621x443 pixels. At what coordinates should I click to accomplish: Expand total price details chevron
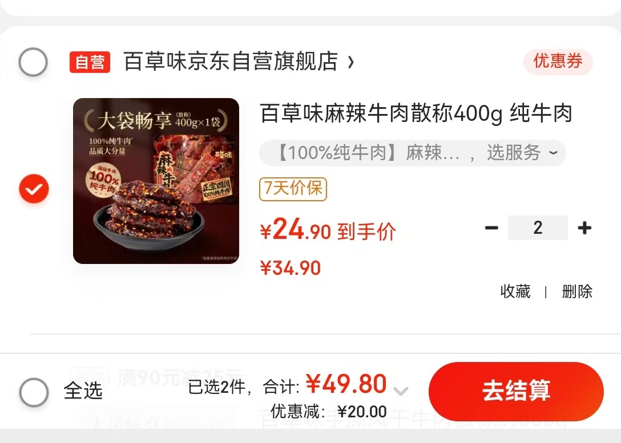coord(401,391)
